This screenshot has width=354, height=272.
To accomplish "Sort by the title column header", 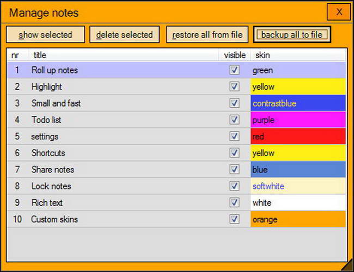I will point(40,55).
